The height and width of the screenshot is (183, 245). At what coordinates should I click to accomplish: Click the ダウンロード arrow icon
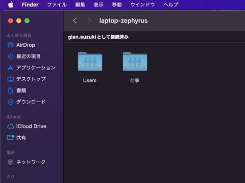(11, 102)
